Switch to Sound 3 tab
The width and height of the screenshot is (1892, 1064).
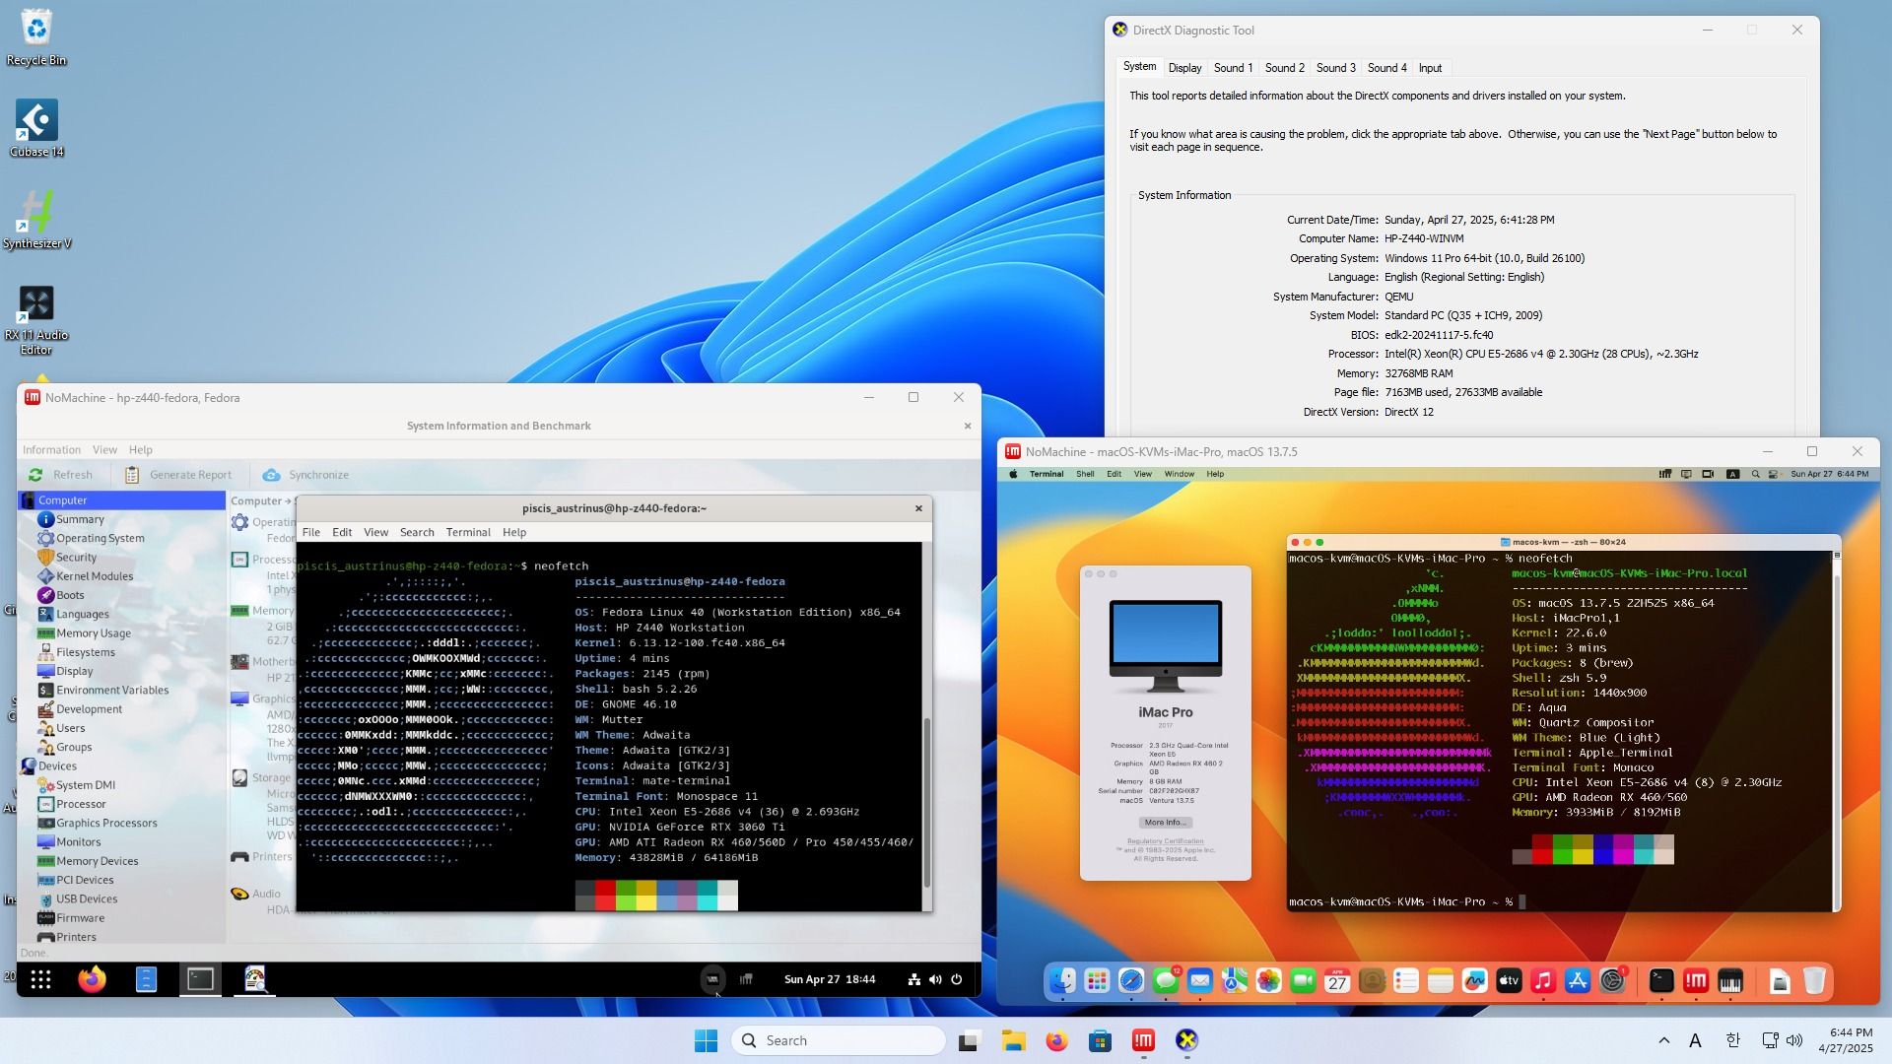pos(1335,68)
